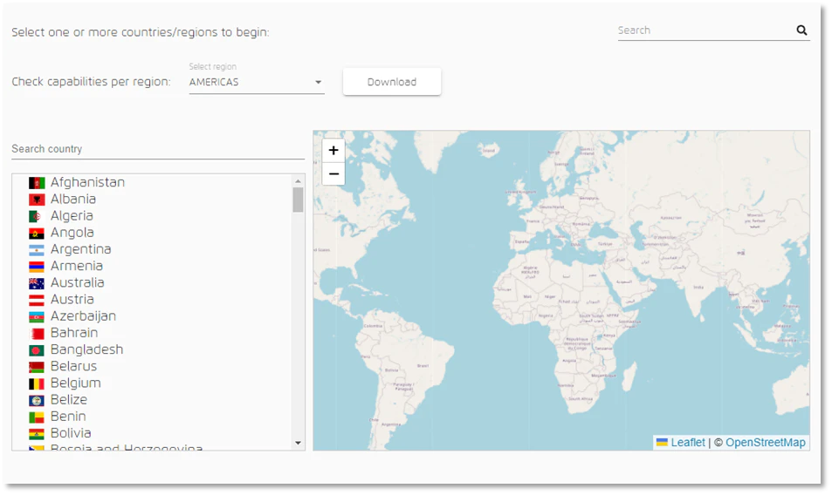Click the country list scroll-up arrow

pos(298,181)
